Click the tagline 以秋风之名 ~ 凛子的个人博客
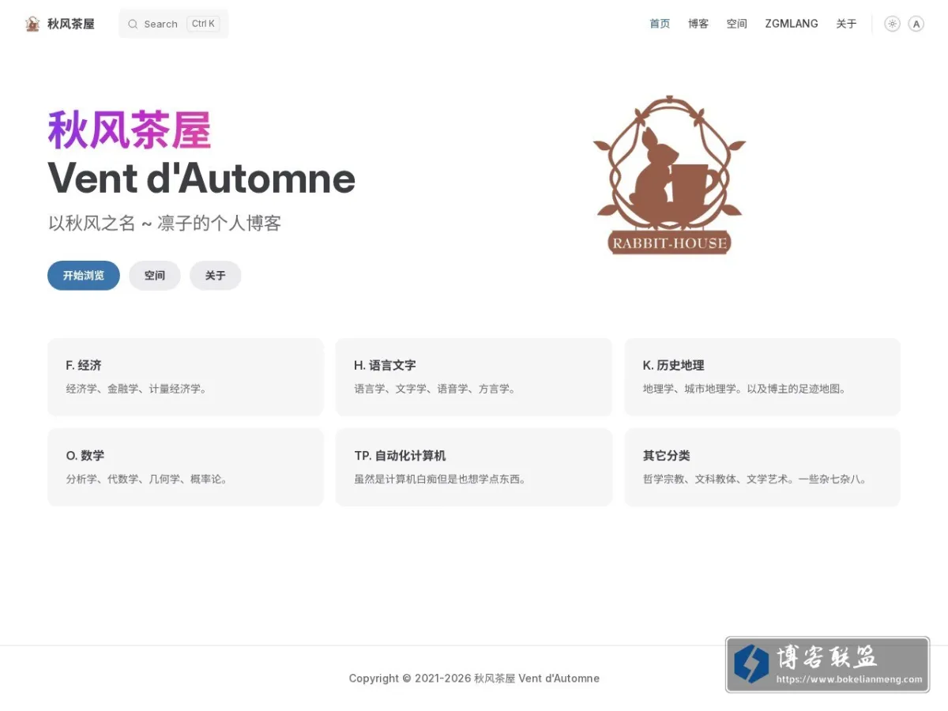Screen dimensions: 948x711 coord(164,224)
